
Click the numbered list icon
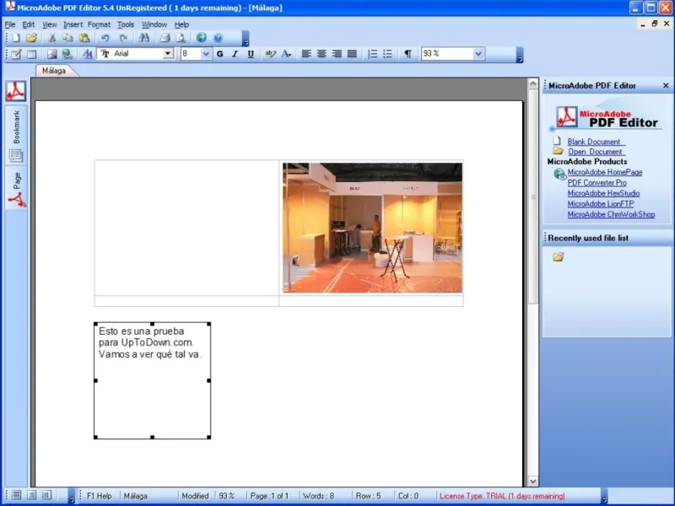click(x=372, y=54)
